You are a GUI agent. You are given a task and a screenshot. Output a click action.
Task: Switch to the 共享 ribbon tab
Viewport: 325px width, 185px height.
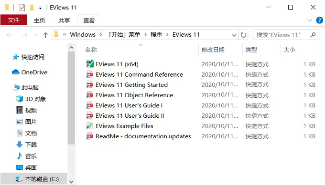pos(64,20)
